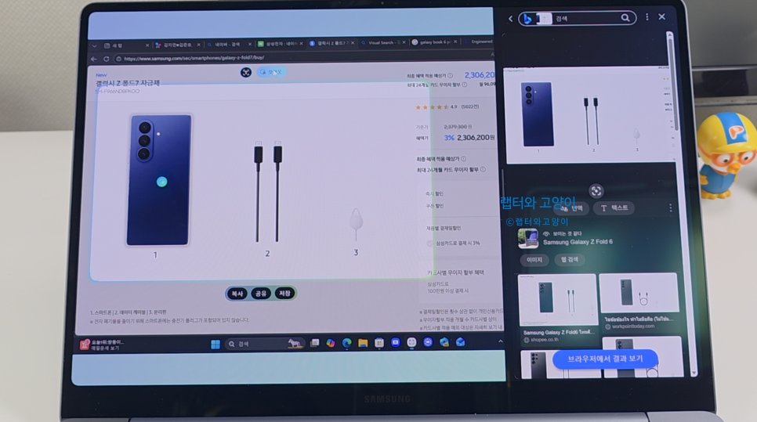Viewport: 757px width, 422px height.
Task: Switch to the 이미지 results tab
Action: pyautogui.click(x=534, y=260)
